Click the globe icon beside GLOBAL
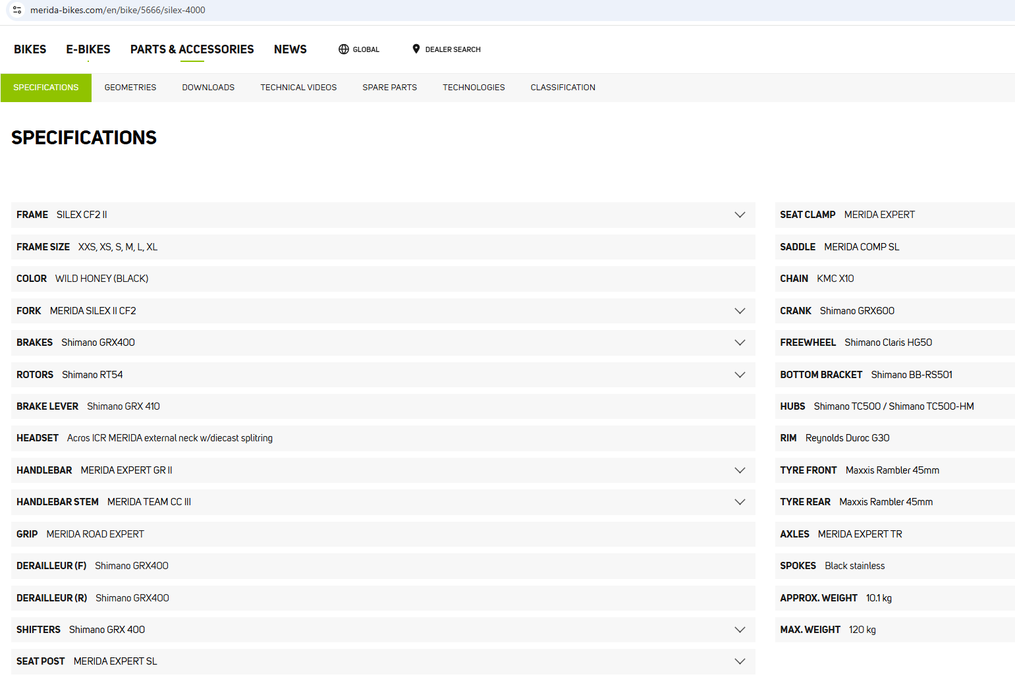The width and height of the screenshot is (1015, 689). (344, 49)
